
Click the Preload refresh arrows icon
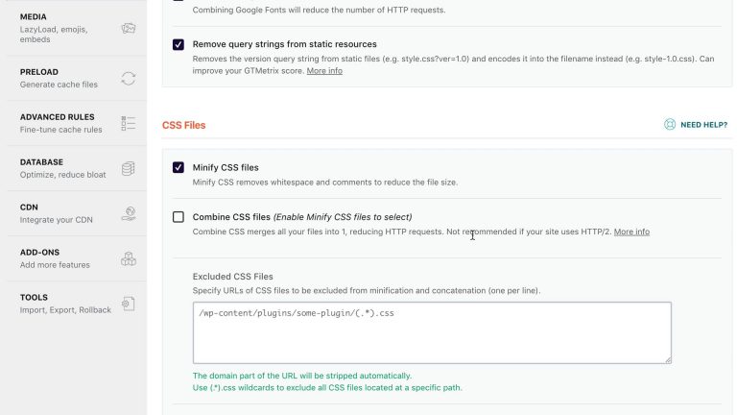point(129,78)
